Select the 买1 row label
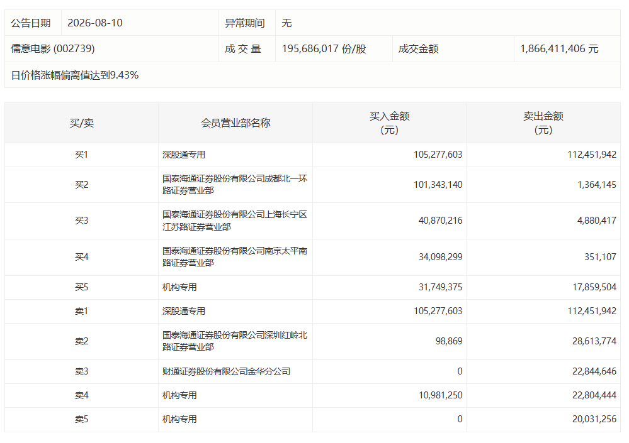This screenshot has height=443, width=629. coord(81,155)
